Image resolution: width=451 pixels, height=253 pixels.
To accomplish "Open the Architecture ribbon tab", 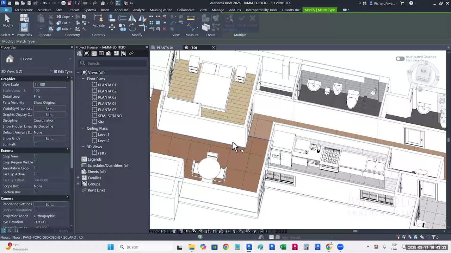I will tap(24, 10).
